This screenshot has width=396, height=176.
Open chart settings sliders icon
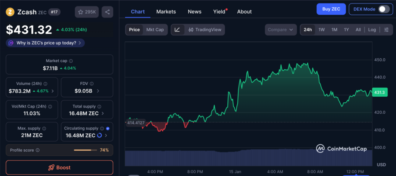pos(386,30)
